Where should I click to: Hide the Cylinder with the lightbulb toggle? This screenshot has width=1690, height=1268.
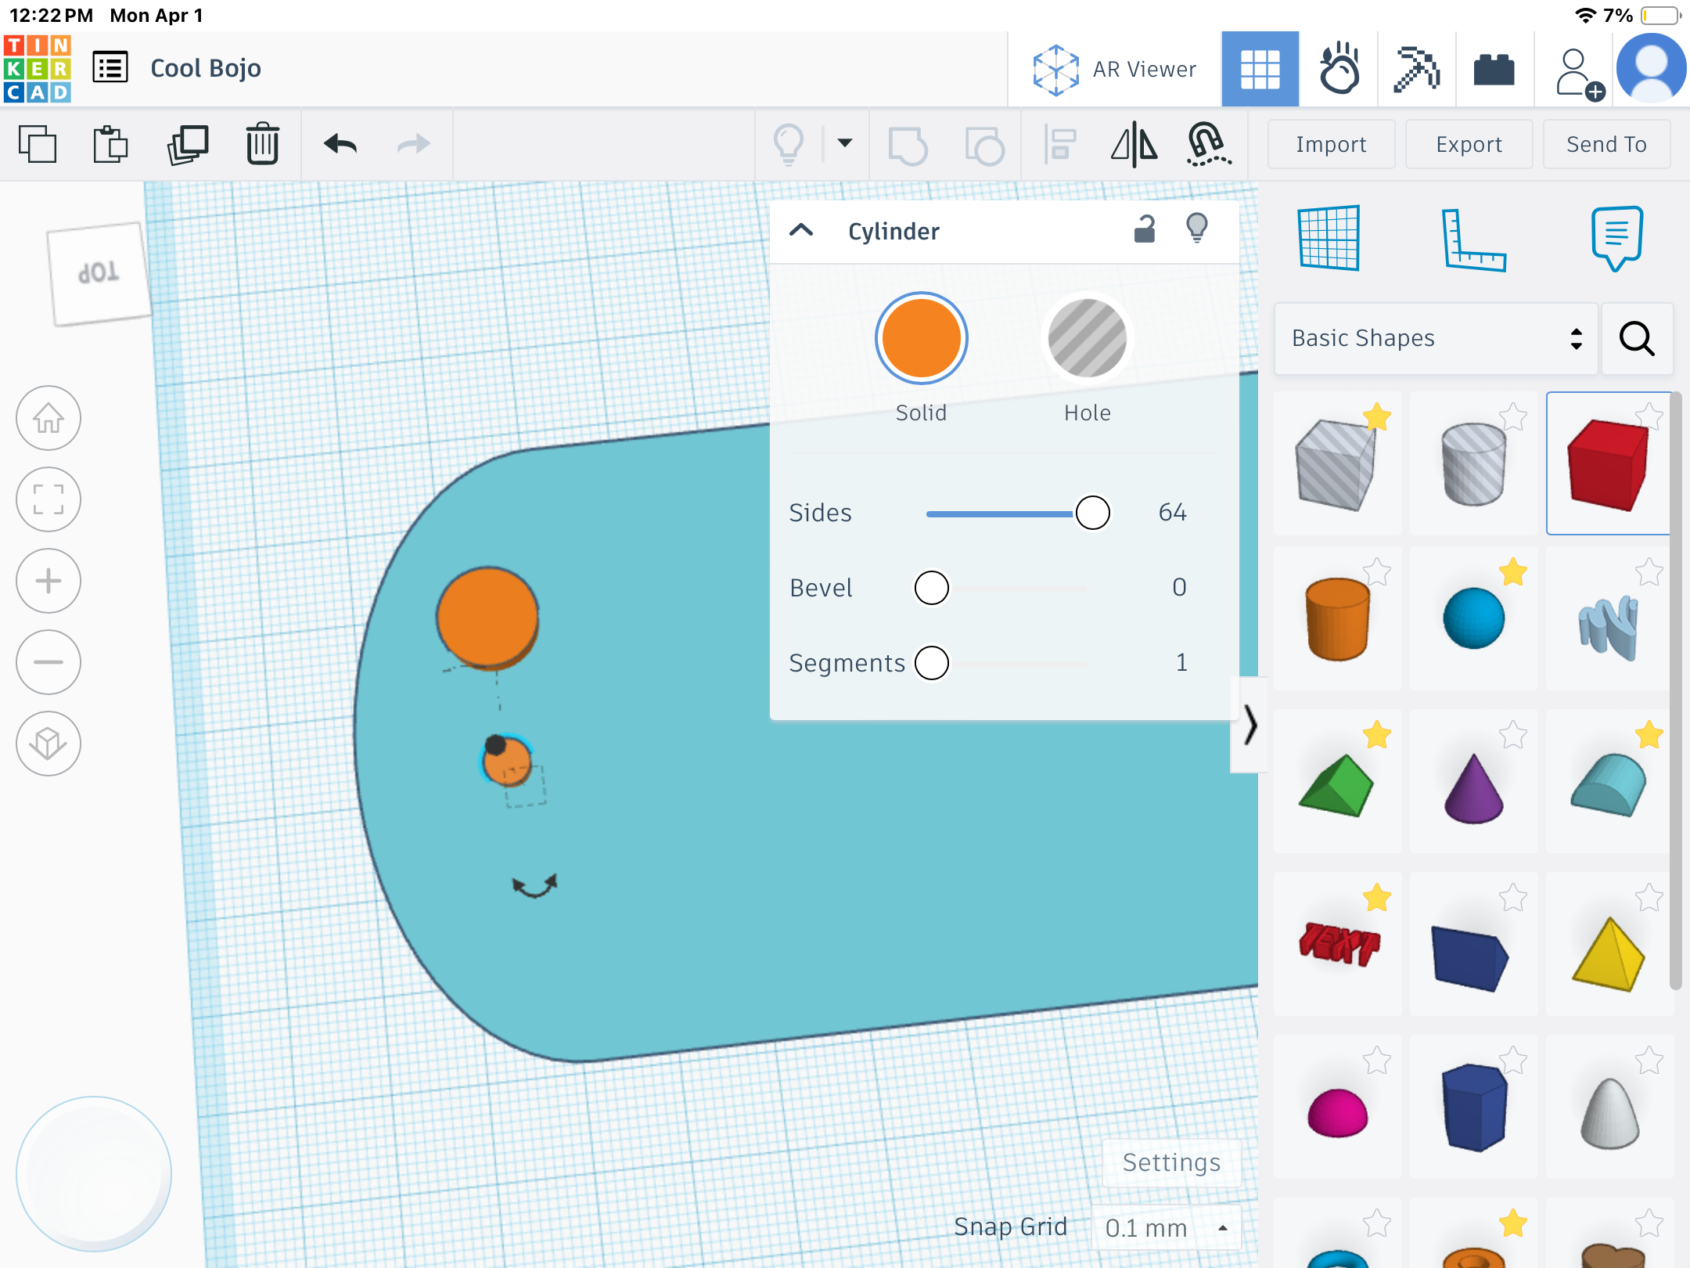tap(1197, 229)
